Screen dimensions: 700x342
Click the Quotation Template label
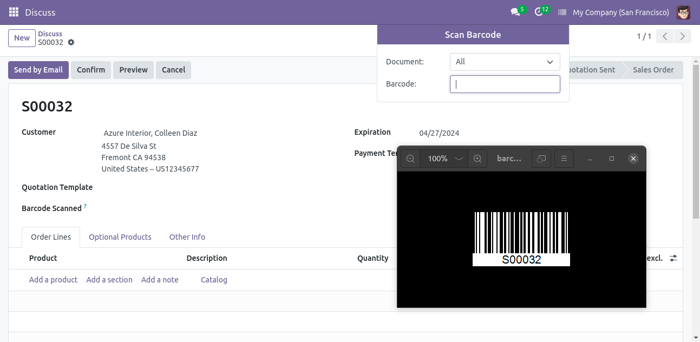click(57, 187)
